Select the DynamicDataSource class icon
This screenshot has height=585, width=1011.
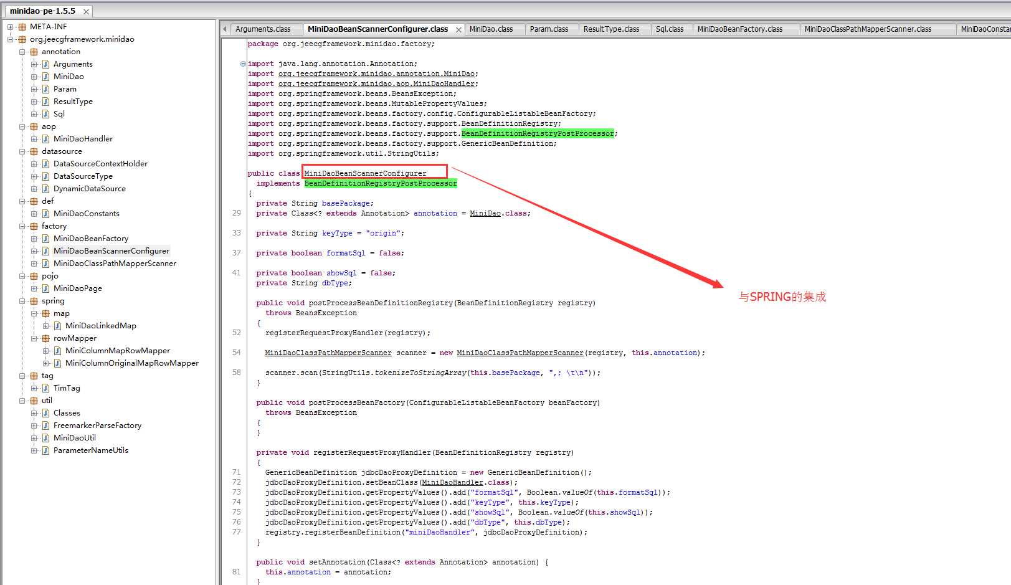[x=45, y=189]
